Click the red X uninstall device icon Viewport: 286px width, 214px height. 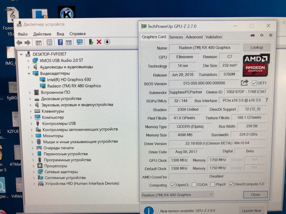click(99, 42)
